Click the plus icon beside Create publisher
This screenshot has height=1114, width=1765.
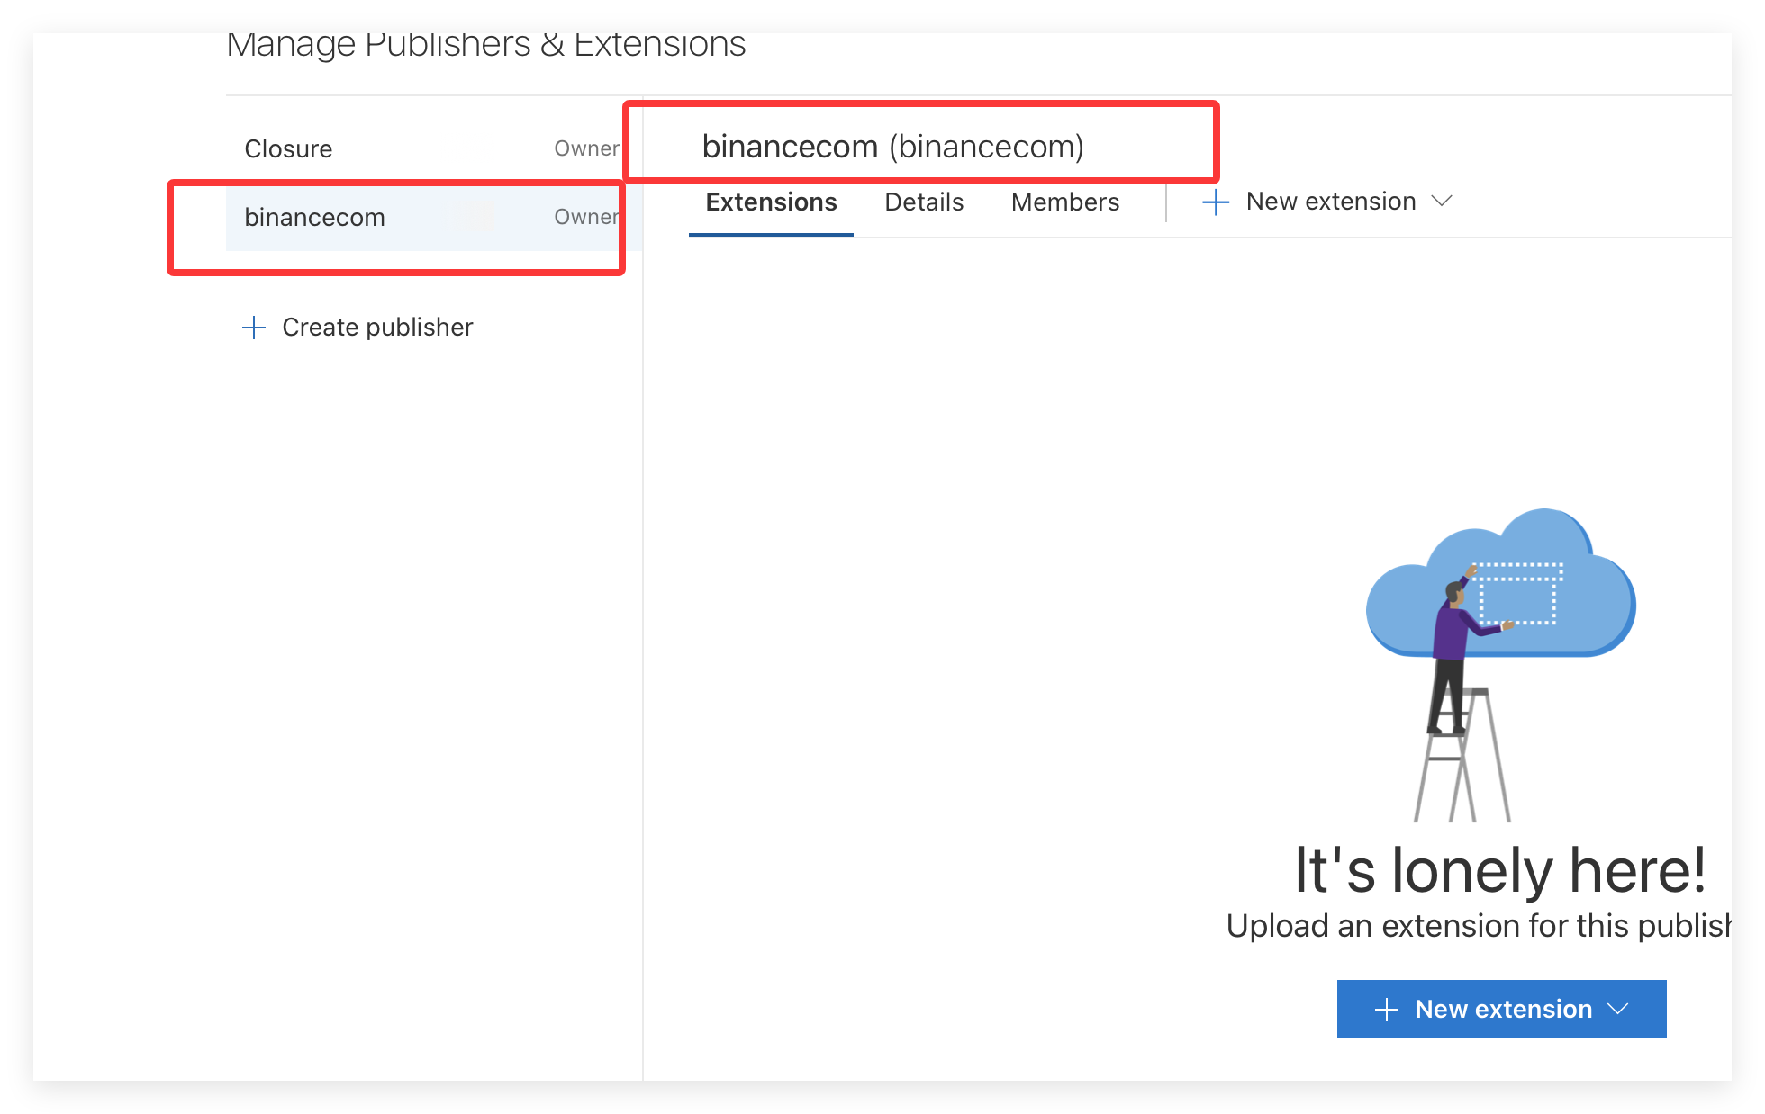coord(254,328)
